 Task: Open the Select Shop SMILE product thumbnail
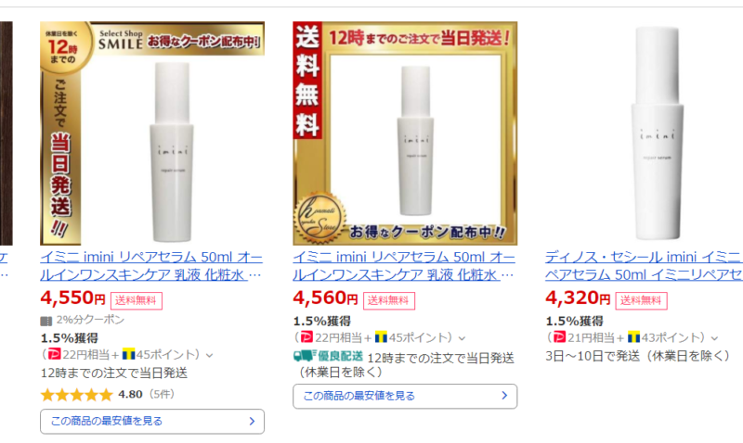tap(152, 133)
